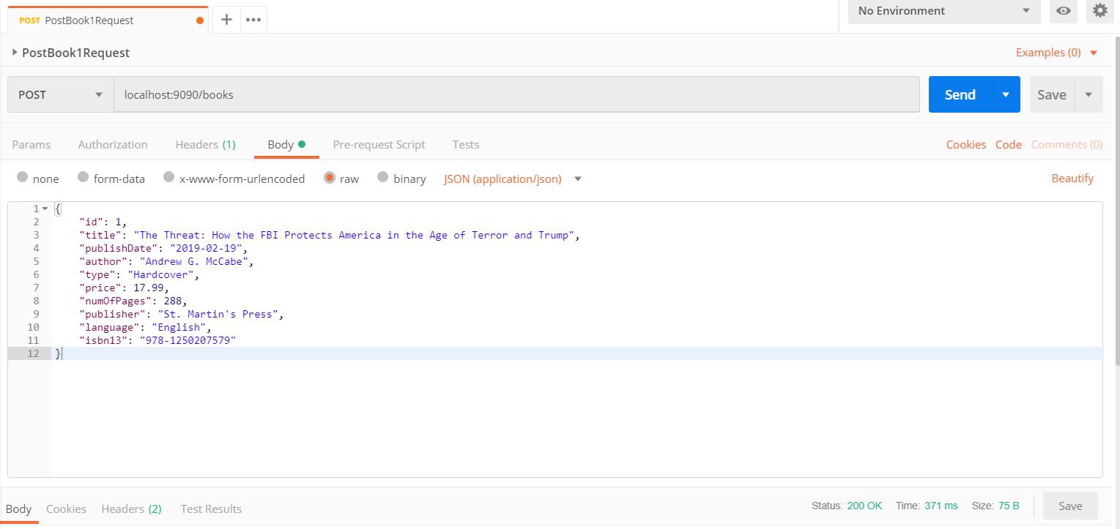The image size is (1120, 529).
Task: Open the Pre-request Script tab
Action: (379, 144)
